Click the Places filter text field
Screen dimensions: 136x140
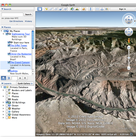15,78
